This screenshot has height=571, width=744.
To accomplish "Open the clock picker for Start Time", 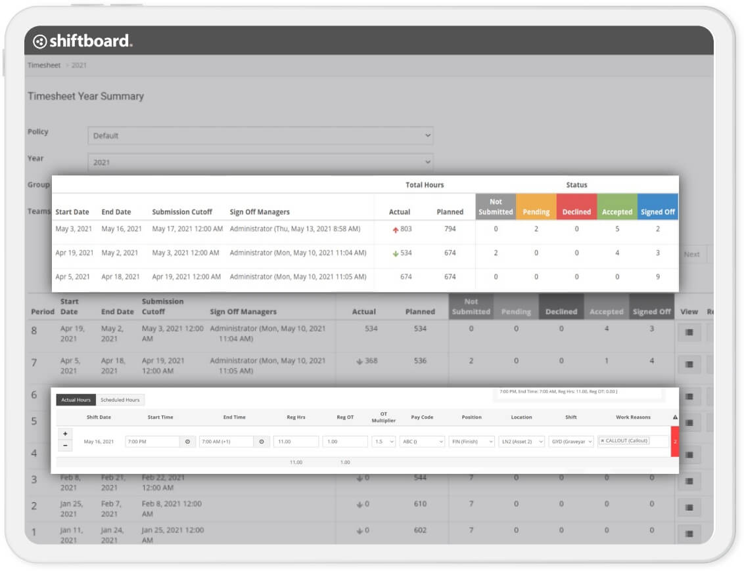I will coord(187,442).
